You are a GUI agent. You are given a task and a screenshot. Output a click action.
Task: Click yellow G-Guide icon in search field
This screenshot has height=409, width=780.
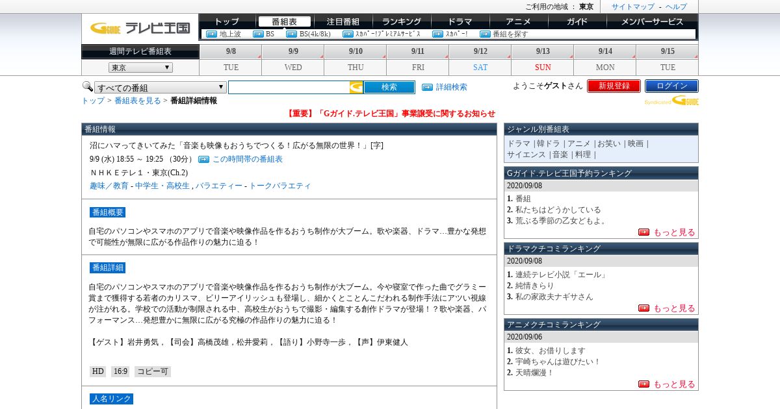[x=356, y=87]
